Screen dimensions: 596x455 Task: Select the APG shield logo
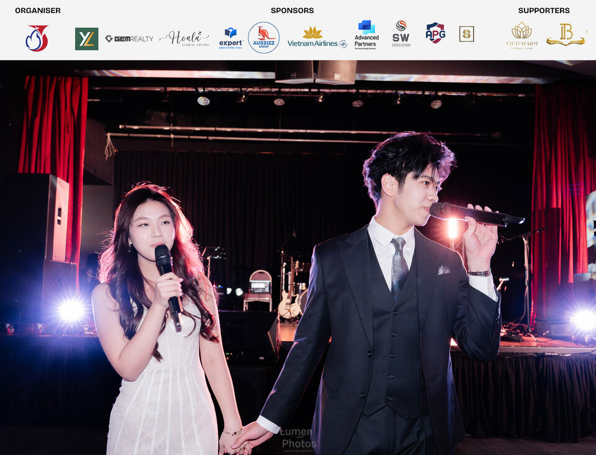[435, 33]
